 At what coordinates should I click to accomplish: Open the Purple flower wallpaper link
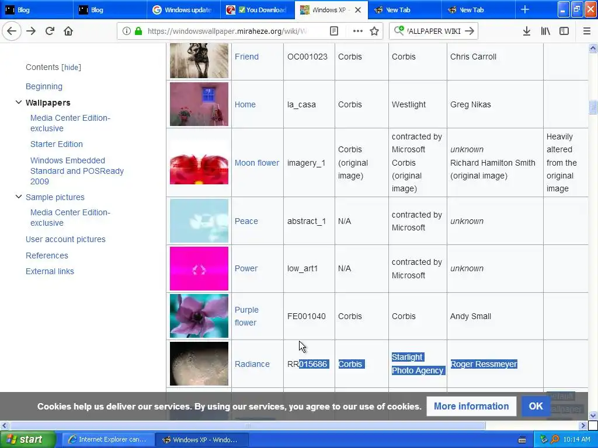click(x=246, y=316)
